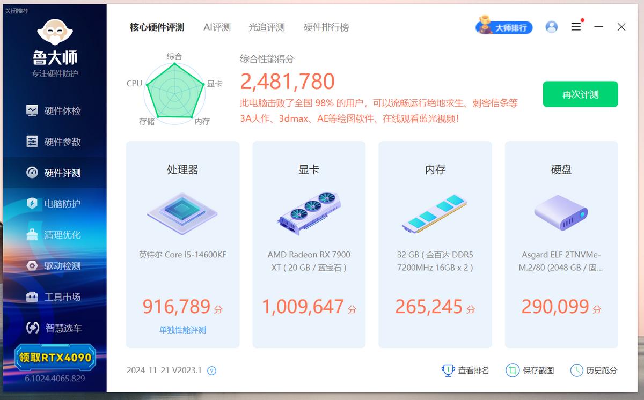Click the 6.1024.4065.829 build number

coord(55,379)
